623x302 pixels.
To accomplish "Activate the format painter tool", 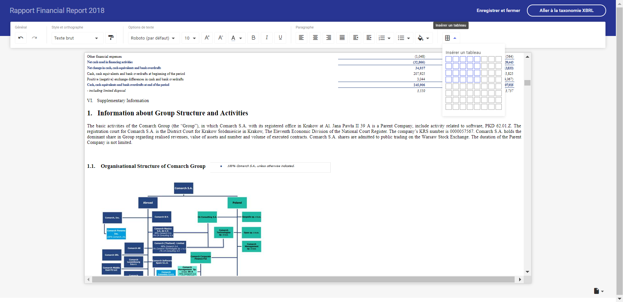I will tap(111, 38).
